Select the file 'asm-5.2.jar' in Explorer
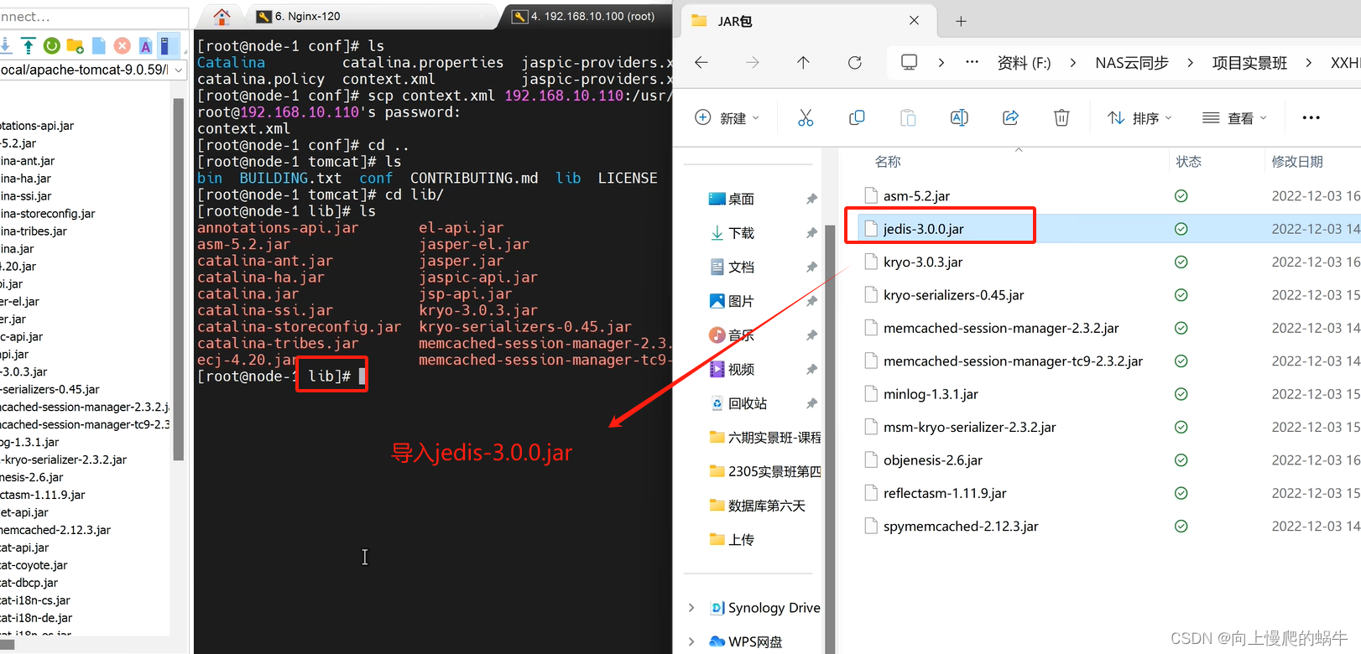 pos(916,196)
